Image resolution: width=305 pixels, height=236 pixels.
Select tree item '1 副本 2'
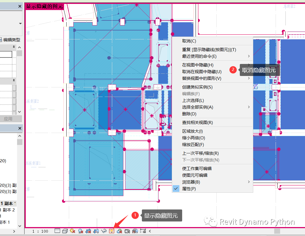[x=7, y=210]
